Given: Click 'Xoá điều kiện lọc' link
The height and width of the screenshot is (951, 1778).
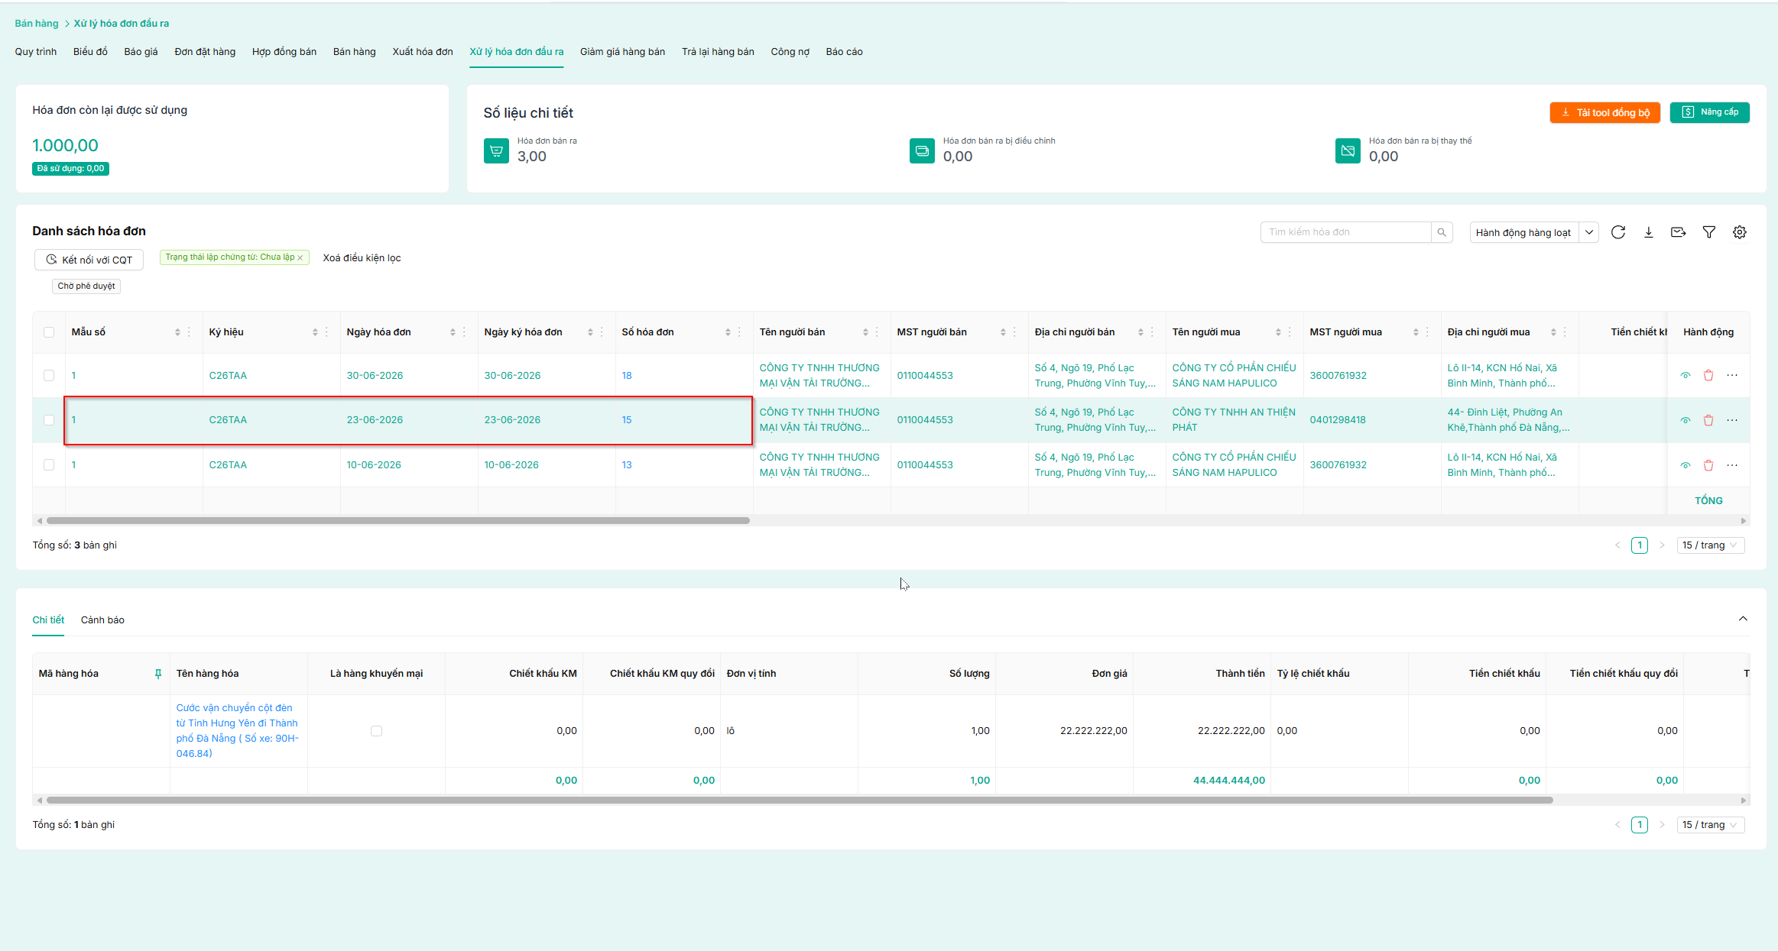Looking at the screenshot, I should (362, 258).
